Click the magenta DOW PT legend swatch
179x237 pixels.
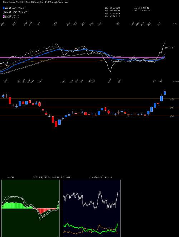pos(4,17)
